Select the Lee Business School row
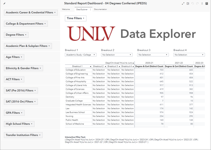The height and width of the screenshot is (150, 211). 75,112
